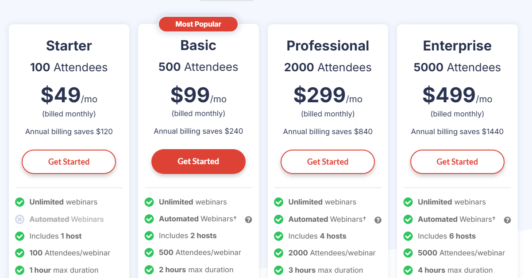Click green check next to 1 hour max duration
Screen dimensions: 532x278
click(x=20, y=270)
